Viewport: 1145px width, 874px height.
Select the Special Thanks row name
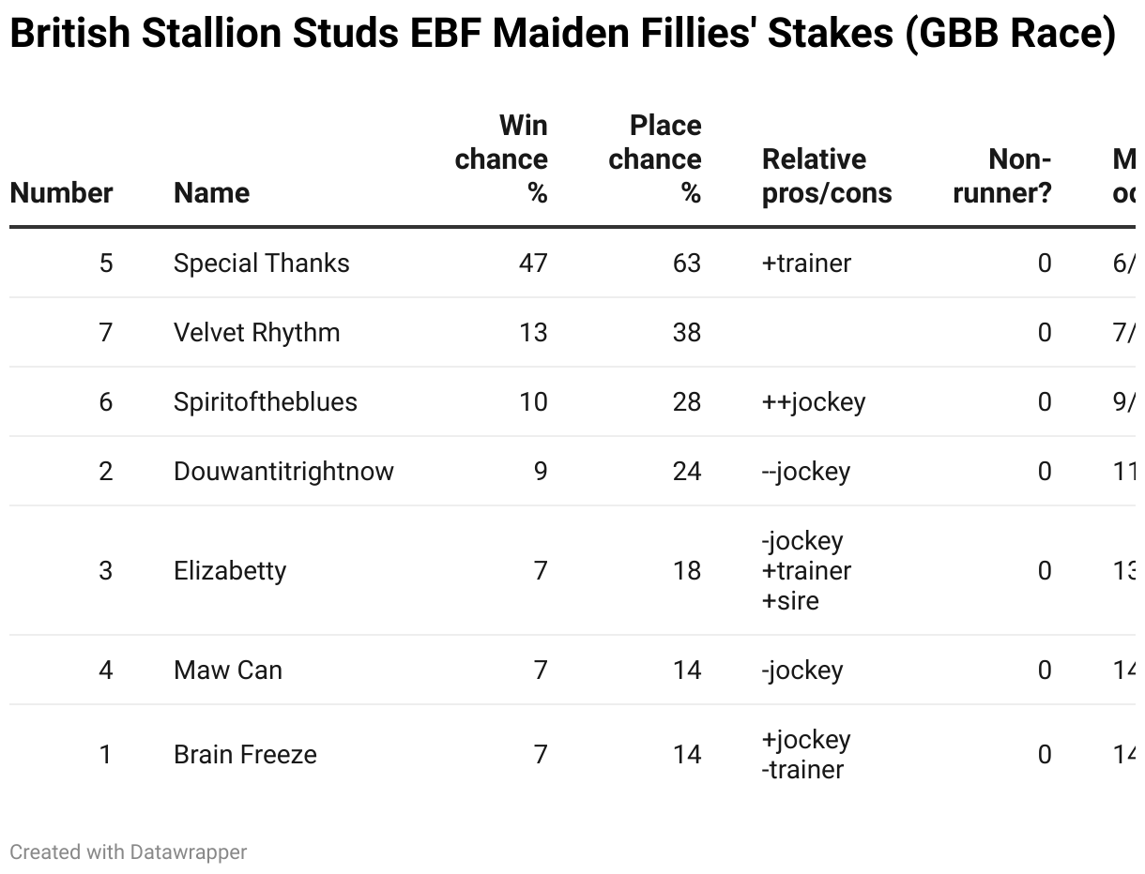click(262, 264)
